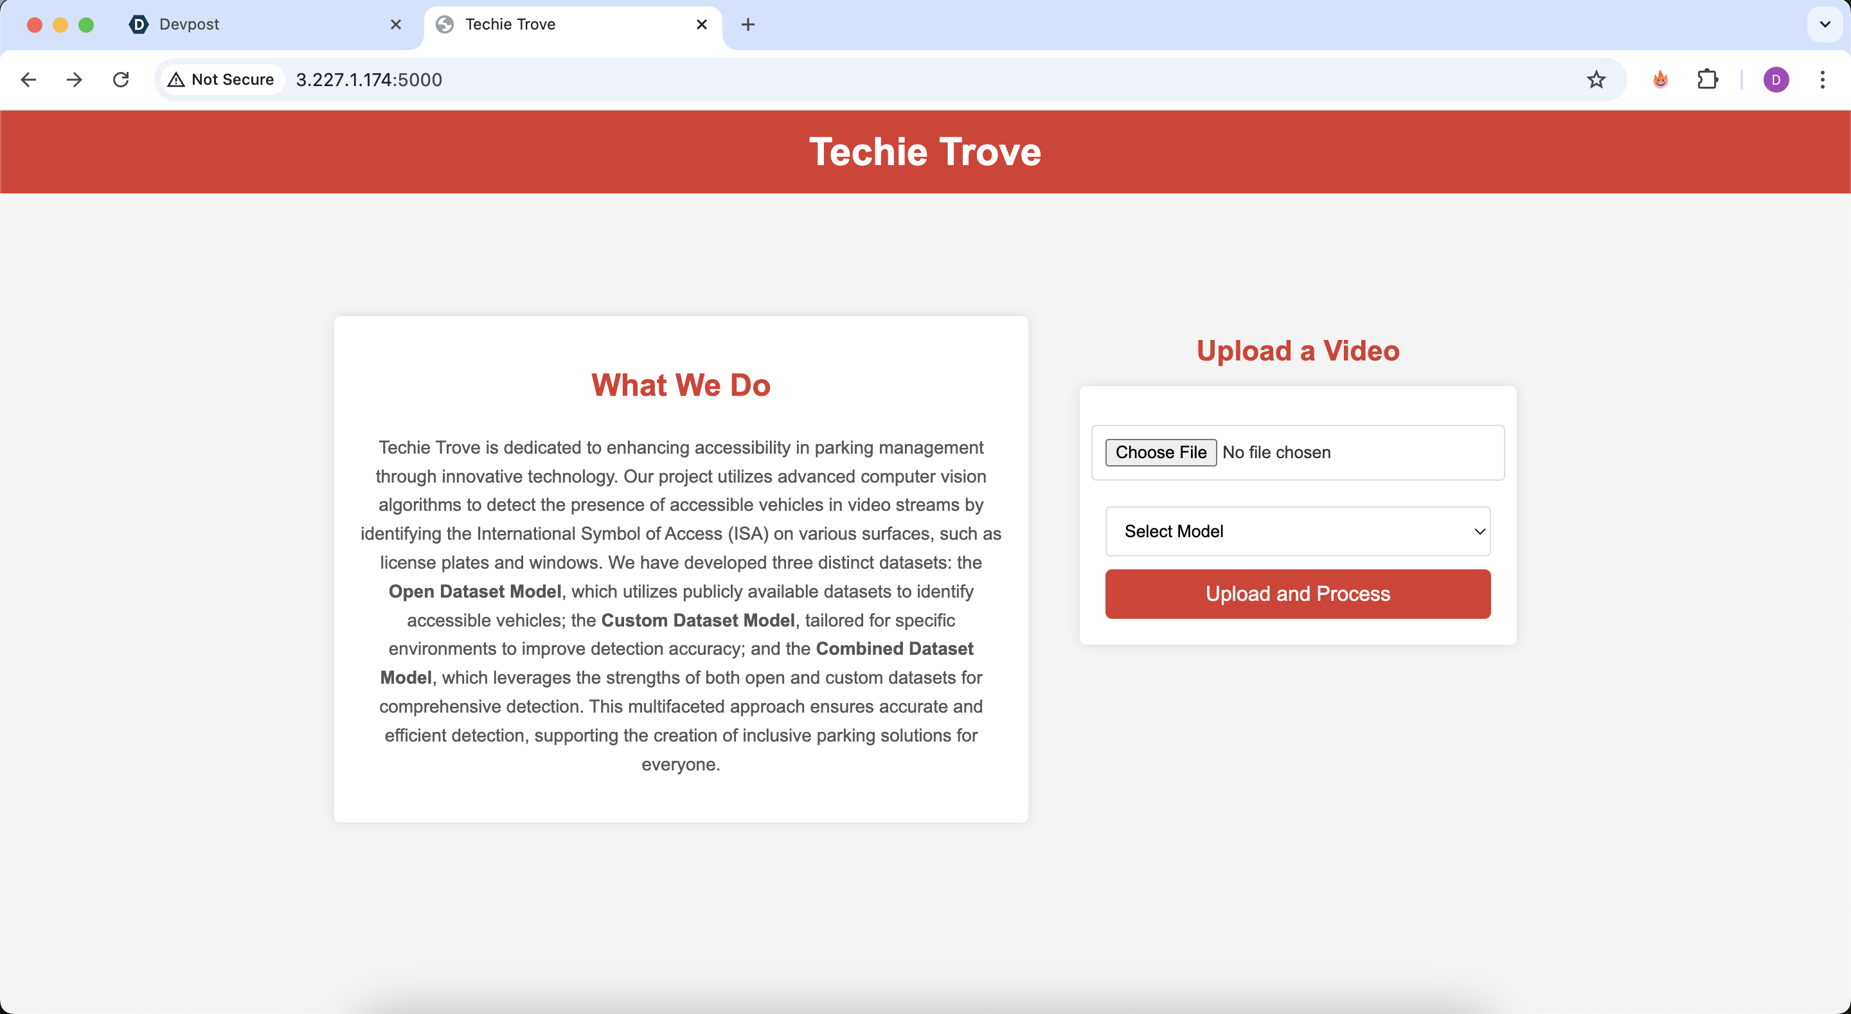Bookmark this page with star icon

point(1596,80)
